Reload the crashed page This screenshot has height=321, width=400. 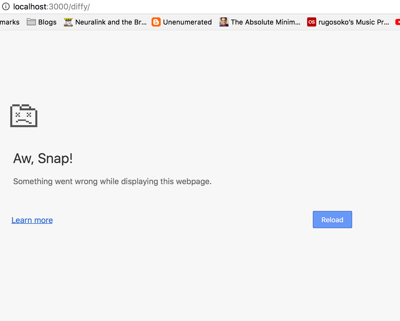pos(332,220)
